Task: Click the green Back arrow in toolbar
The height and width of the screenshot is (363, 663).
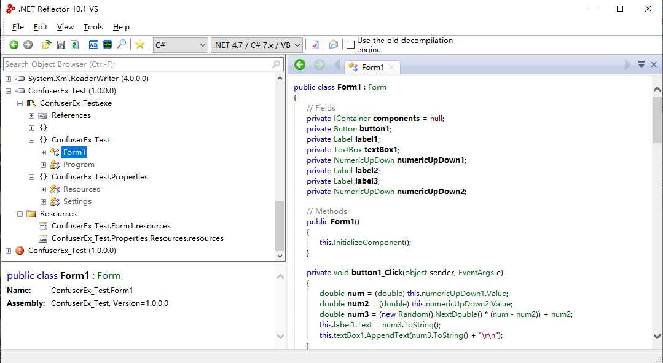Action: pyautogui.click(x=14, y=44)
